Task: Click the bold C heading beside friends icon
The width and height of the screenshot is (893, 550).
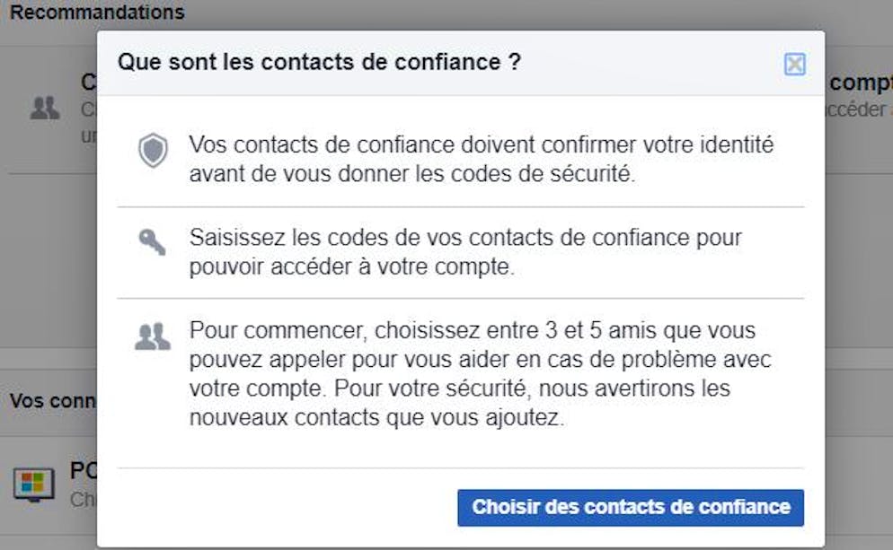Action: [x=89, y=83]
